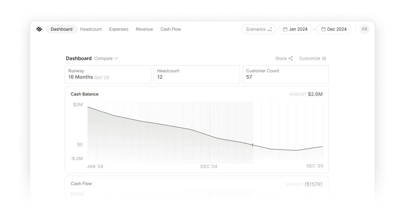
Task: Click the Customize sliders icon
Action: coord(324,58)
